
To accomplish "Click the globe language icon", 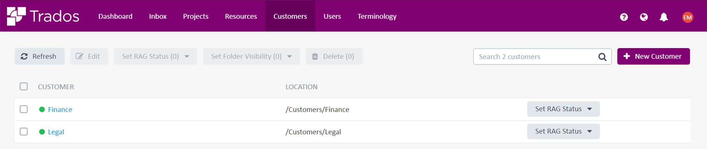I will point(644,17).
